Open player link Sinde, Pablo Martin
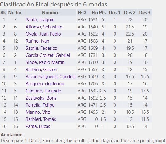The image size is (166, 144). [x=45, y=62]
